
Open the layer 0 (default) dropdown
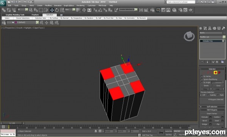[x=37, y=22]
